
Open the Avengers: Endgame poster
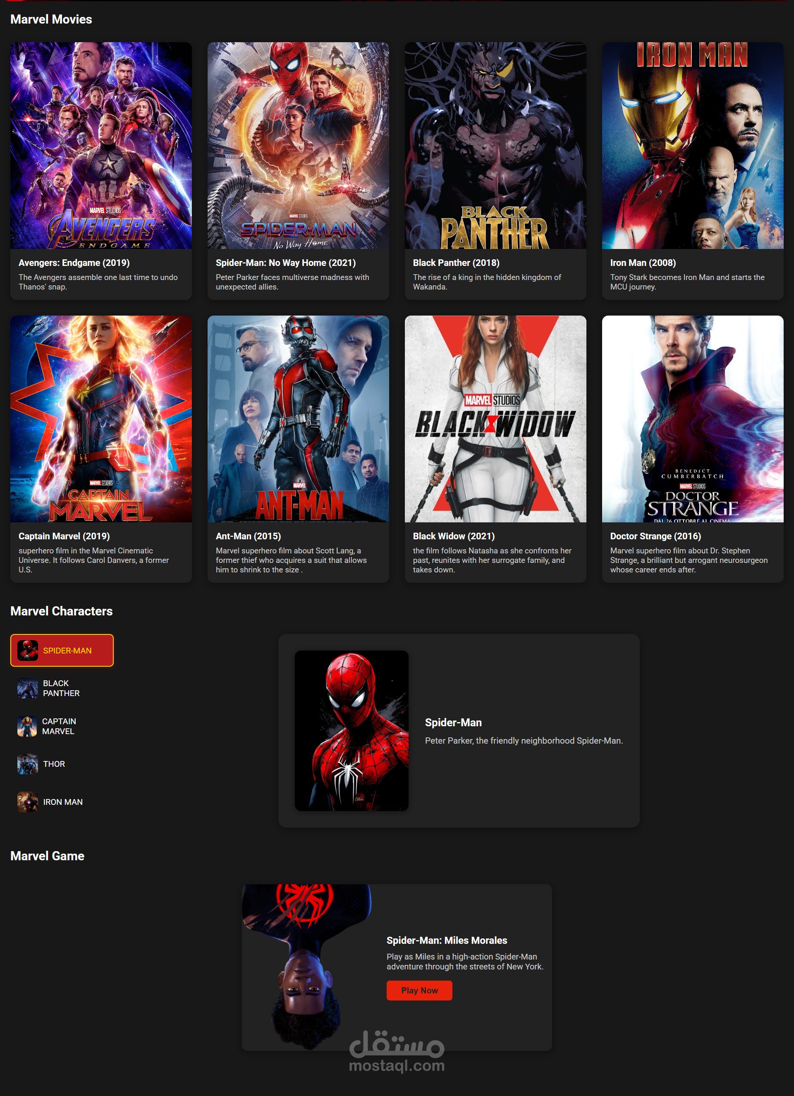click(x=101, y=146)
